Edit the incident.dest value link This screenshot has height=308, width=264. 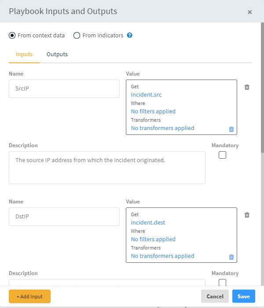pos(148,222)
